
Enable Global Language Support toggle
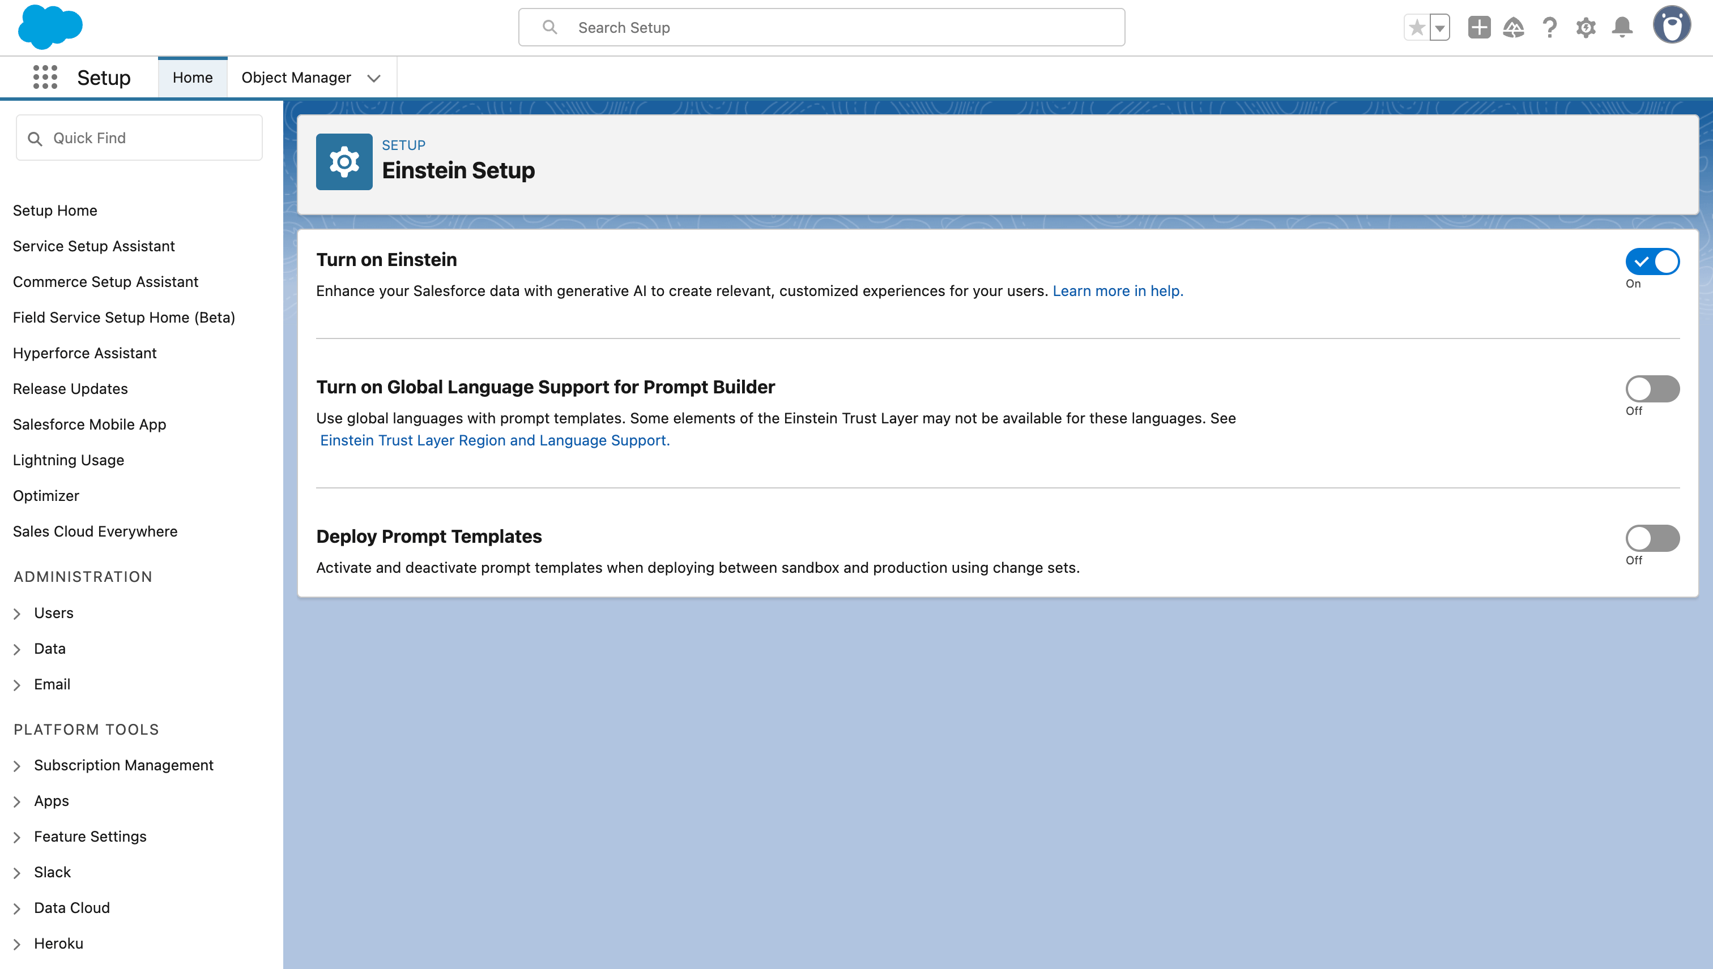(x=1652, y=389)
